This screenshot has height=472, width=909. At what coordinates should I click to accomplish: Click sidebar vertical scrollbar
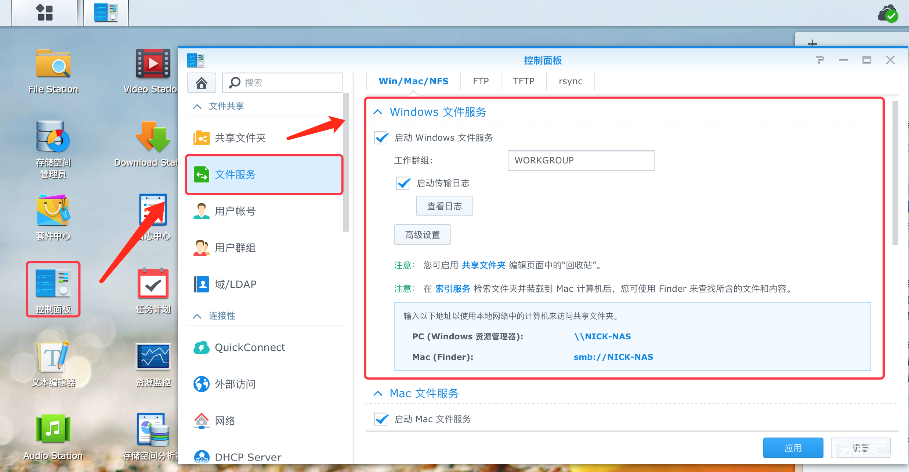tap(346, 162)
